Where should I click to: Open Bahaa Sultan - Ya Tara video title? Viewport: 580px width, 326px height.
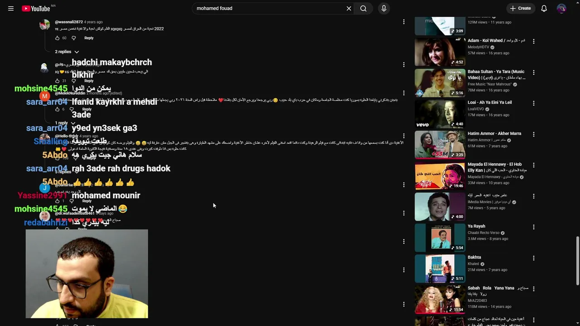tap(497, 74)
